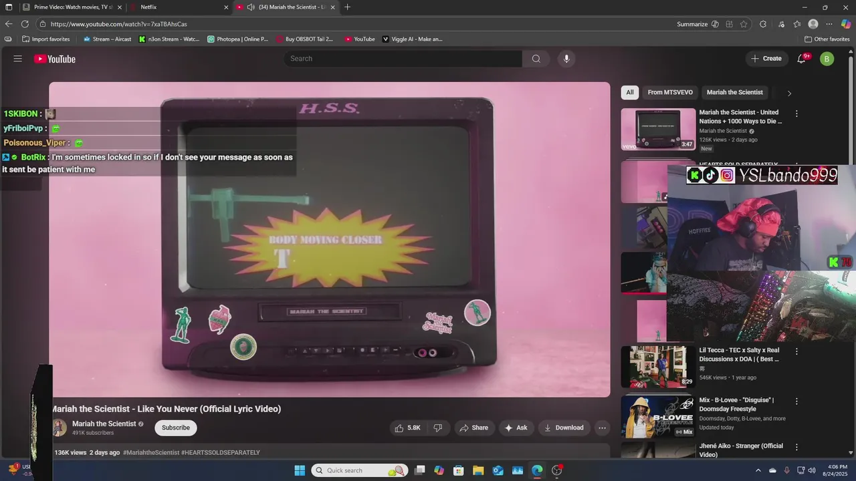Start voice search with microphone icon
This screenshot has height=481, width=856.
566,59
